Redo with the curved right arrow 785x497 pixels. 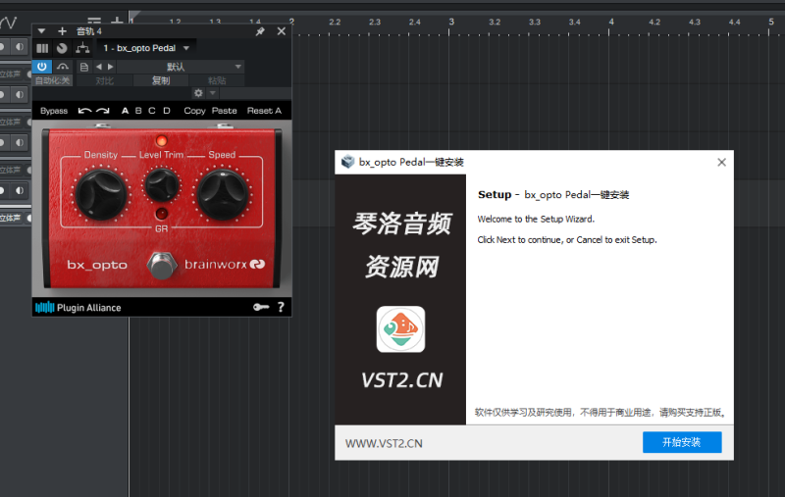click(x=103, y=111)
